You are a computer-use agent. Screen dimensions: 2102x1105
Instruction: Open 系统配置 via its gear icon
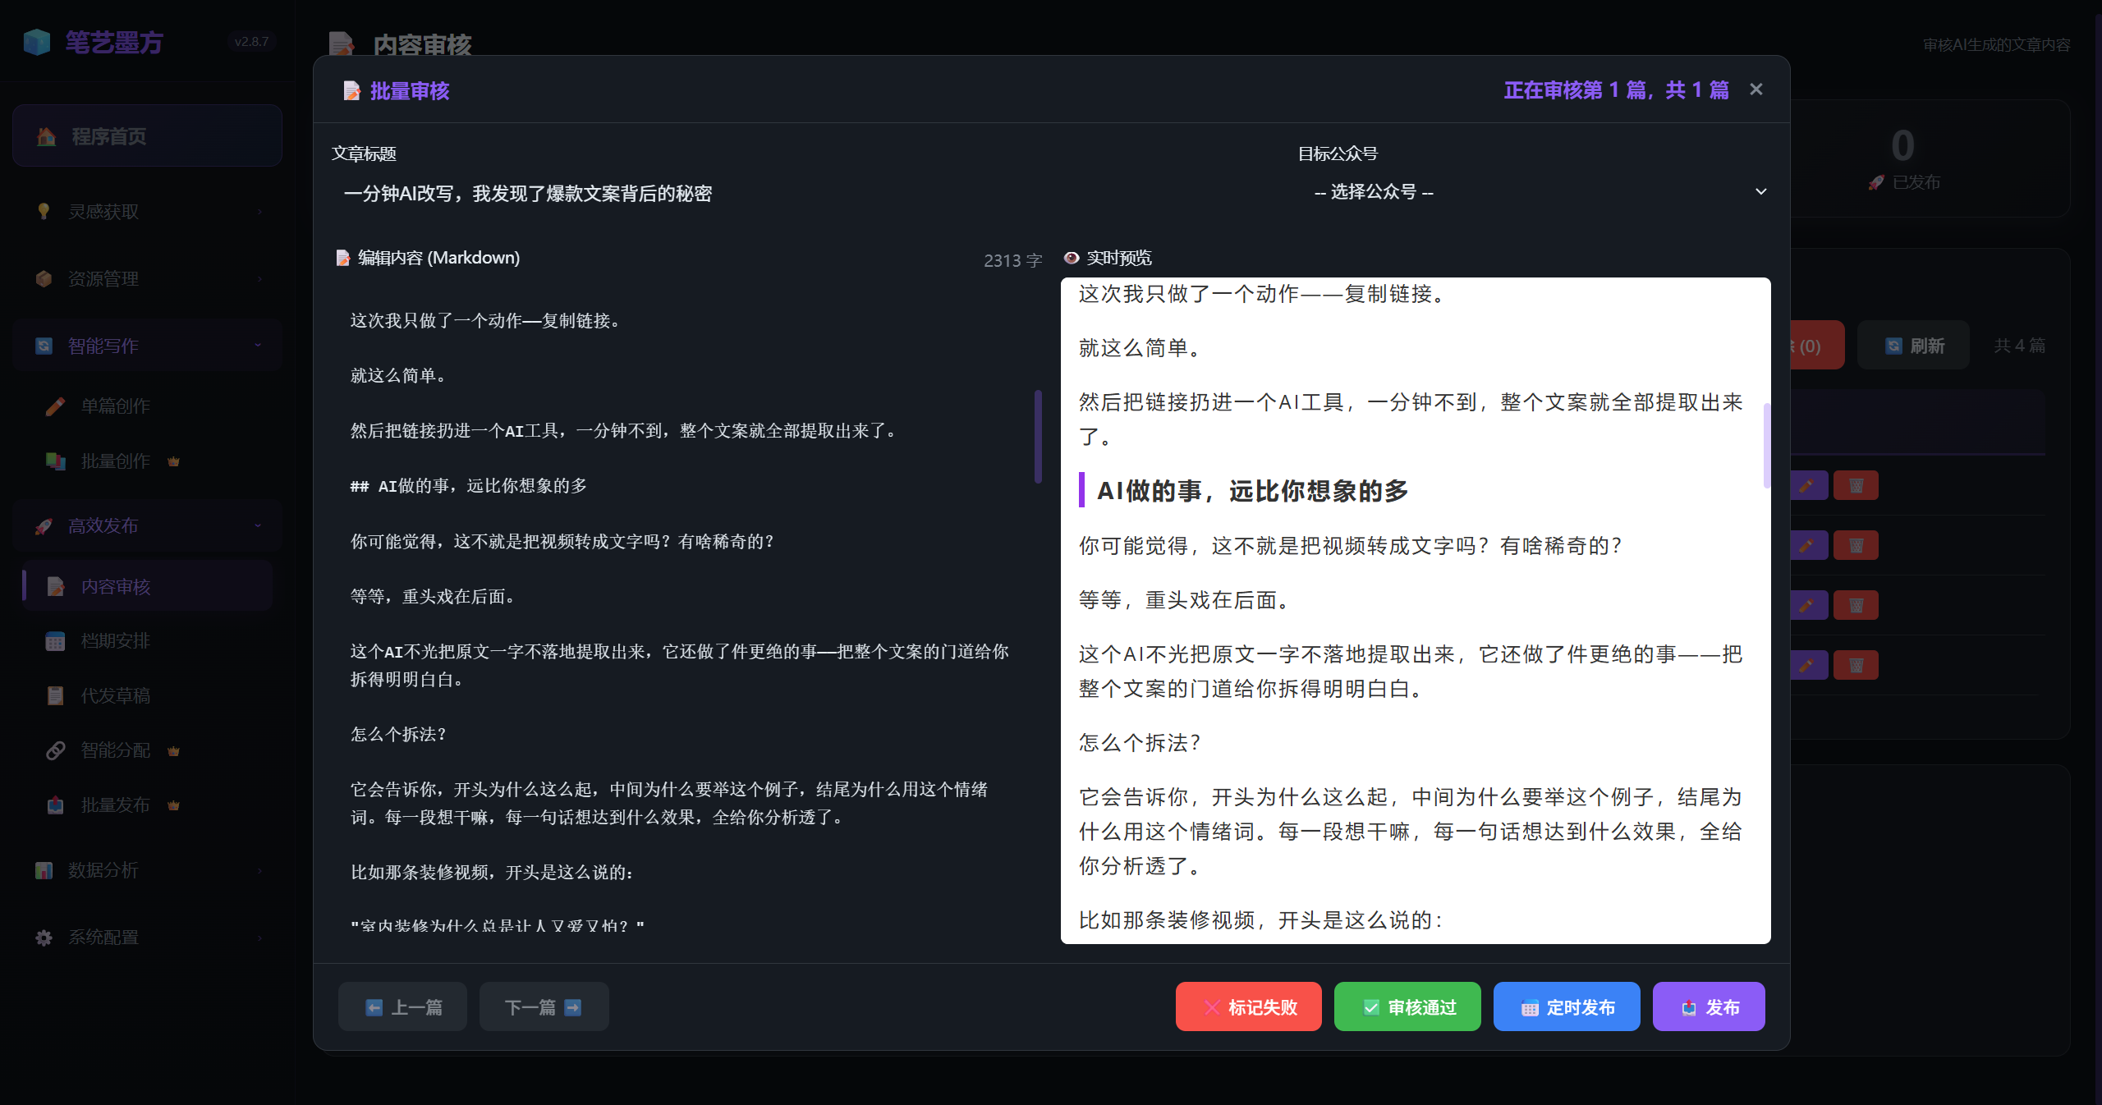[43, 937]
